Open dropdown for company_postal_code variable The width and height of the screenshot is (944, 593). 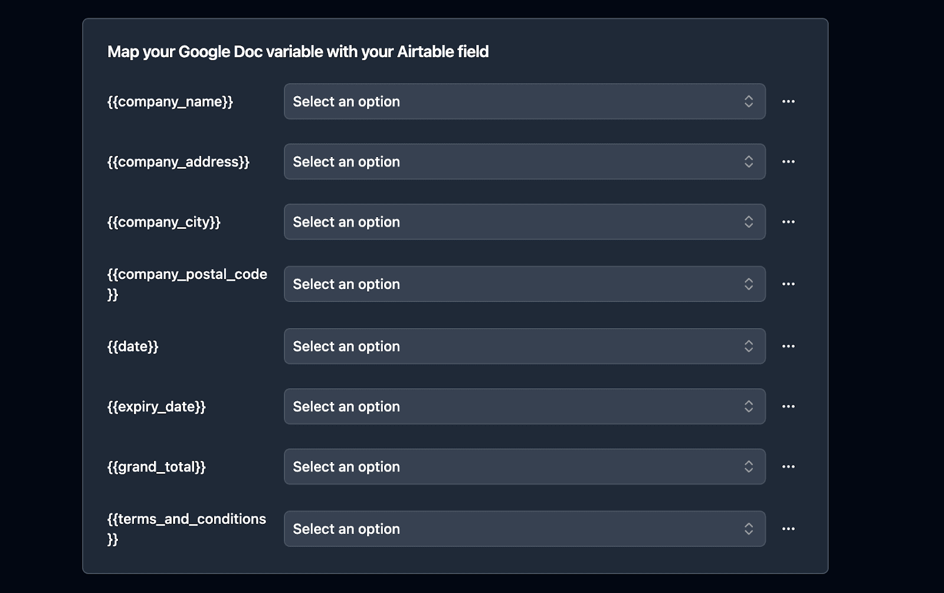click(x=524, y=284)
